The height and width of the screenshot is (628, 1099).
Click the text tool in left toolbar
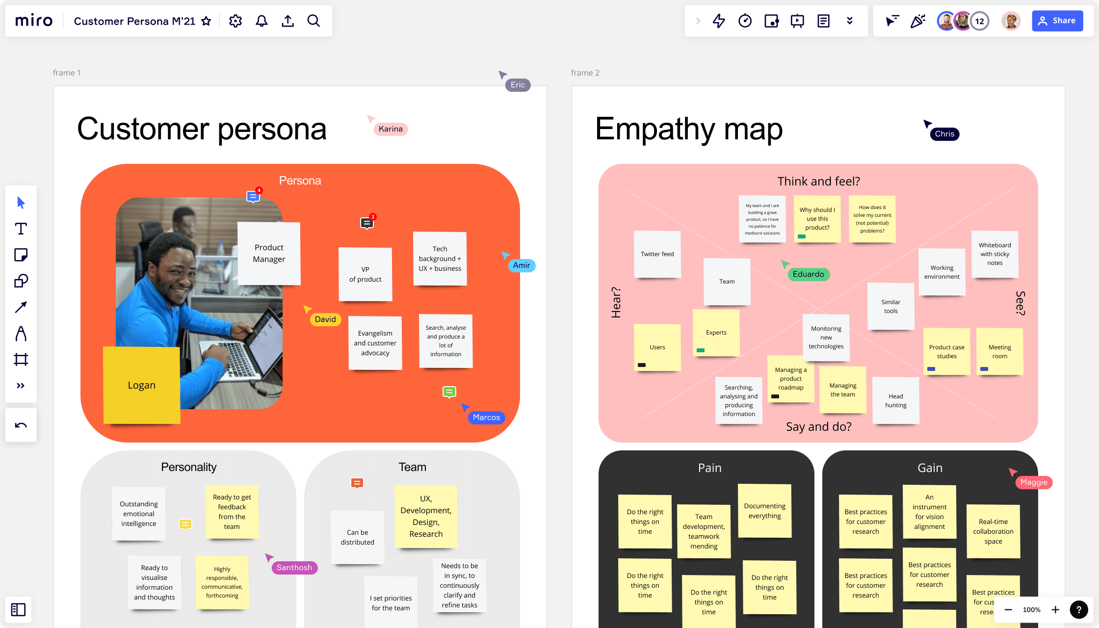pos(21,229)
